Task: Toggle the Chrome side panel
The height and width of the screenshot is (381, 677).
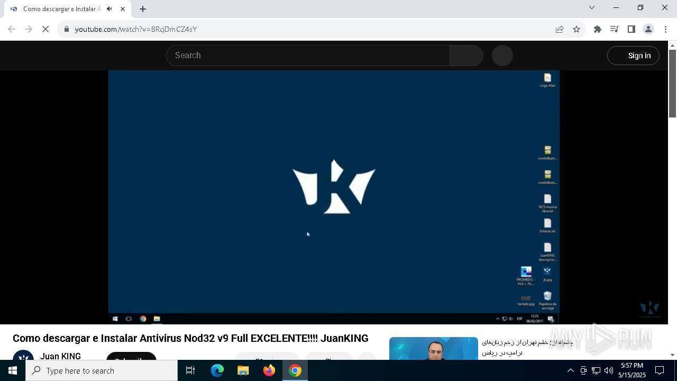Action: [x=632, y=29]
